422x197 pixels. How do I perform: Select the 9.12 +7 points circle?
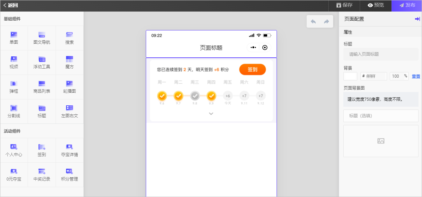pyautogui.click(x=260, y=96)
